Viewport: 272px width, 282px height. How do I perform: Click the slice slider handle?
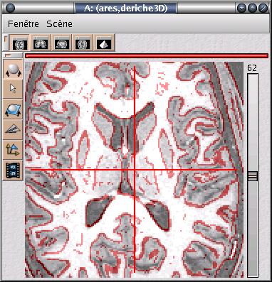(253, 176)
